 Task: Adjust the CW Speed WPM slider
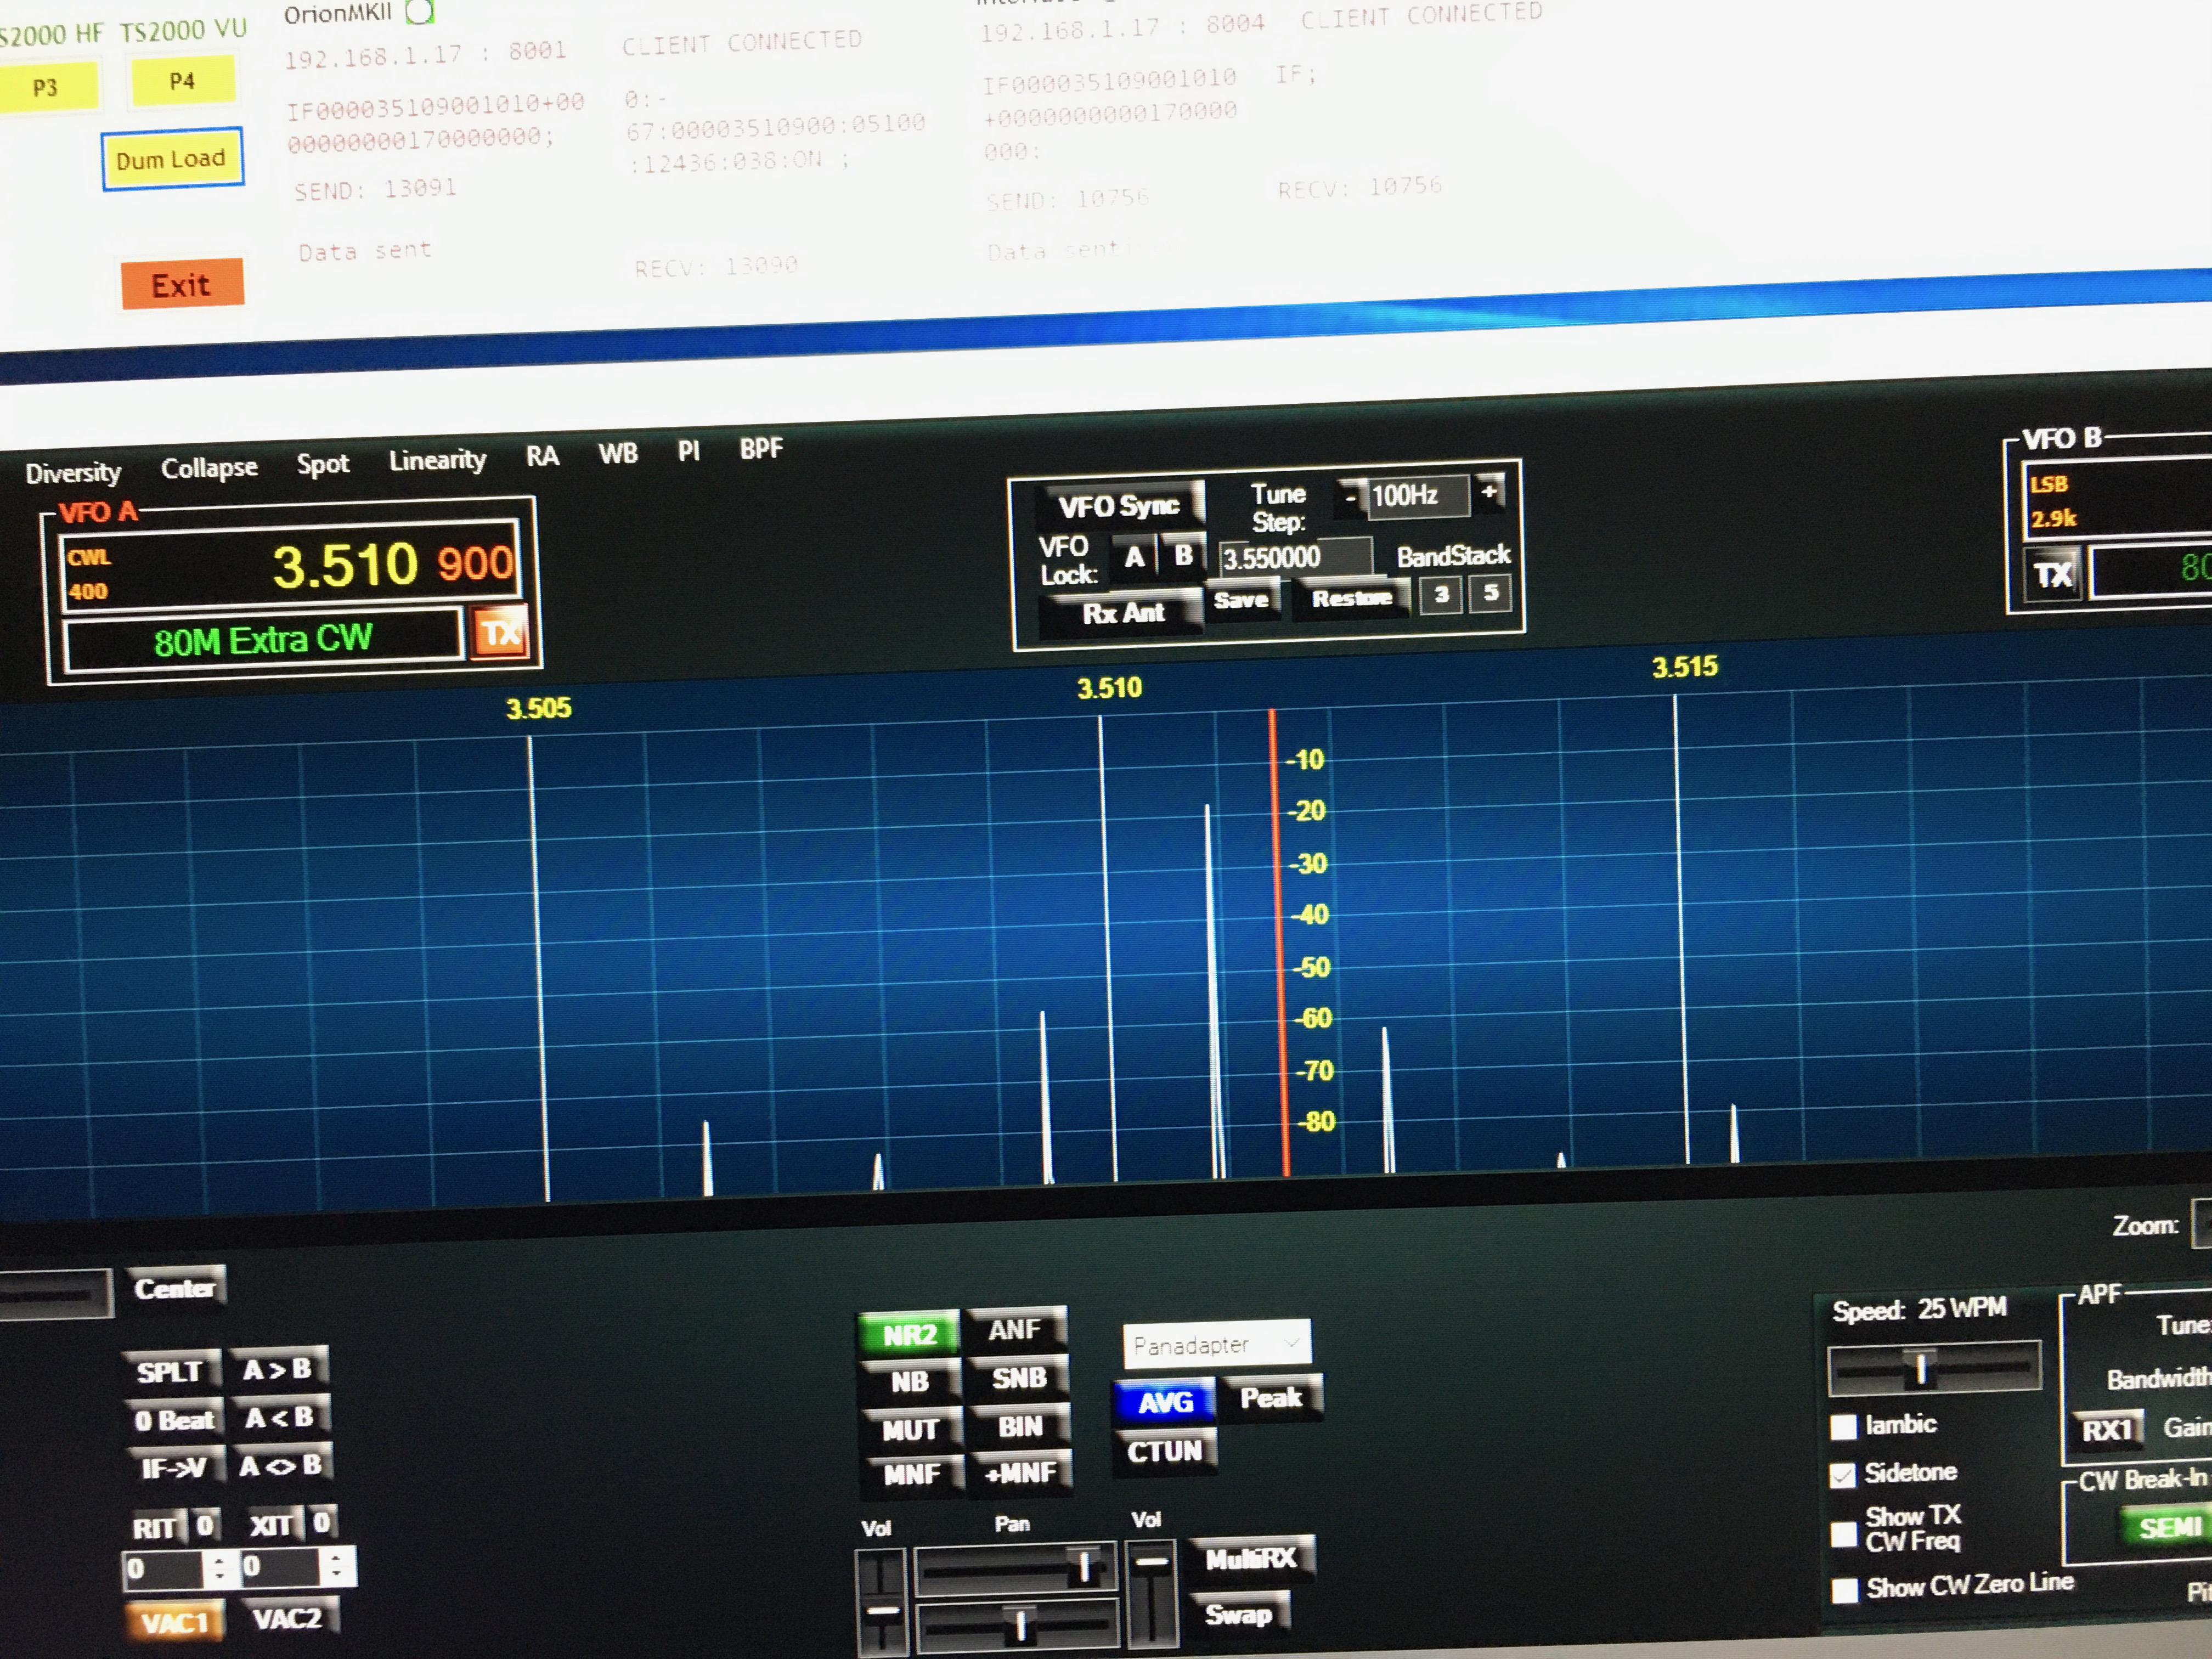tap(1920, 1368)
